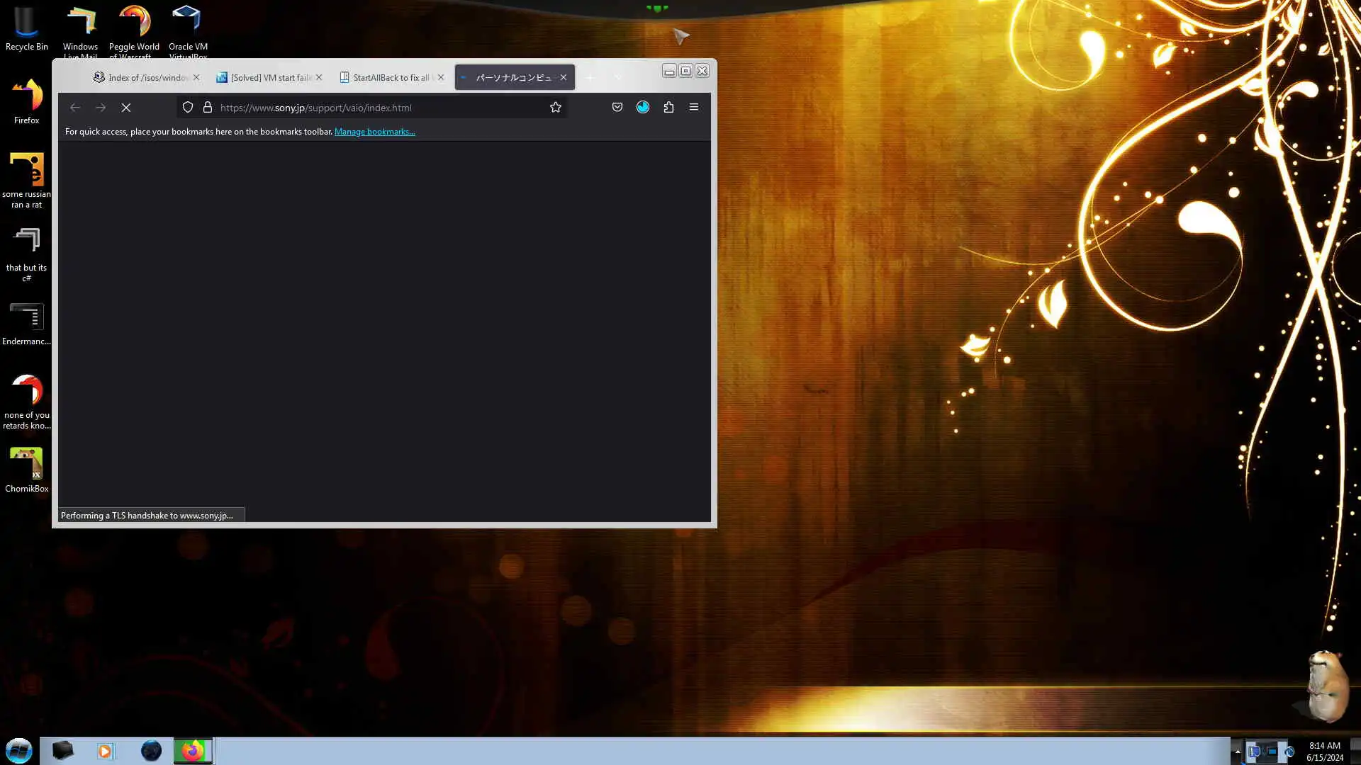
Task: Close the [Solved] VM start tab
Action: [x=319, y=78]
